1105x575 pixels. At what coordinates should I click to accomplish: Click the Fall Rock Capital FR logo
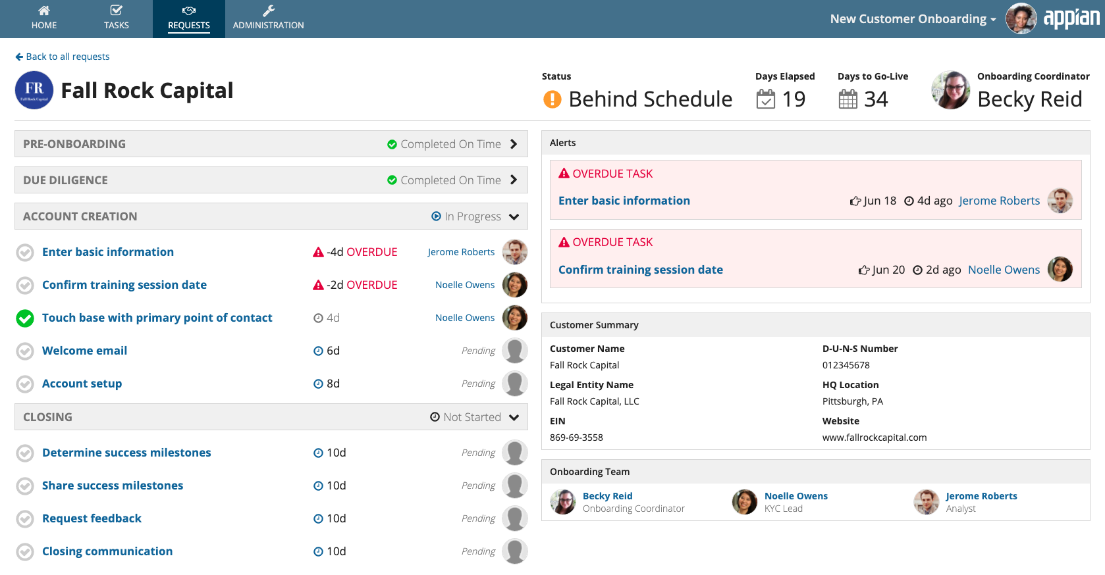point(34,90)
